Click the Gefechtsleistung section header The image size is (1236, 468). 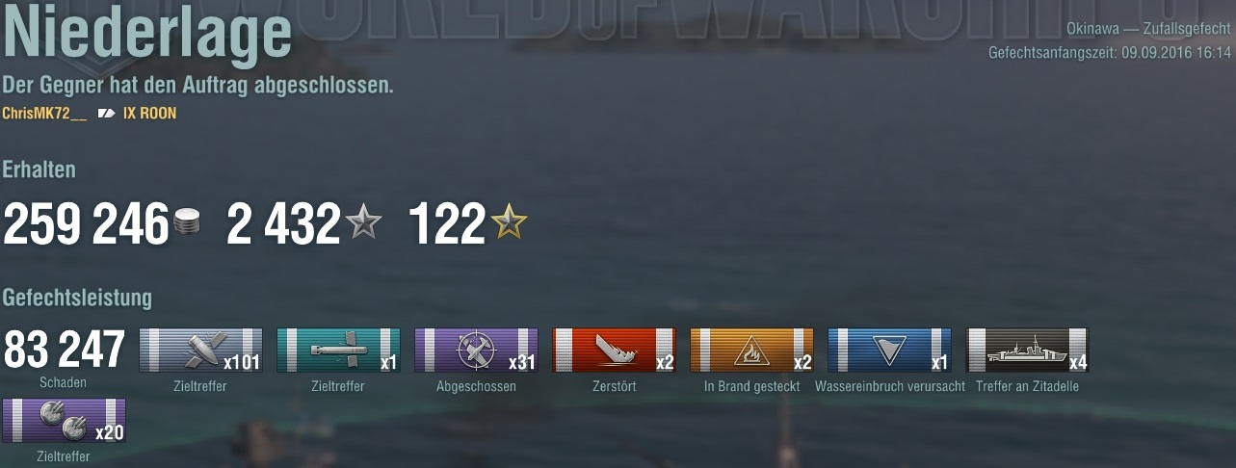[77, 298]
